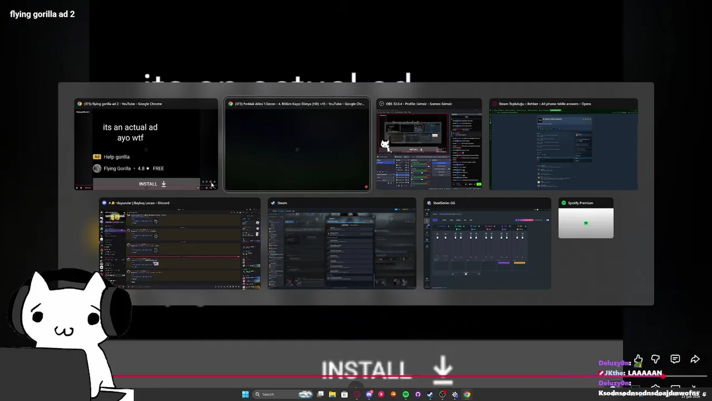Open OBS Studio from the taskbar
The height and width of the screenshot is (401, 712).
pos(443,394)
